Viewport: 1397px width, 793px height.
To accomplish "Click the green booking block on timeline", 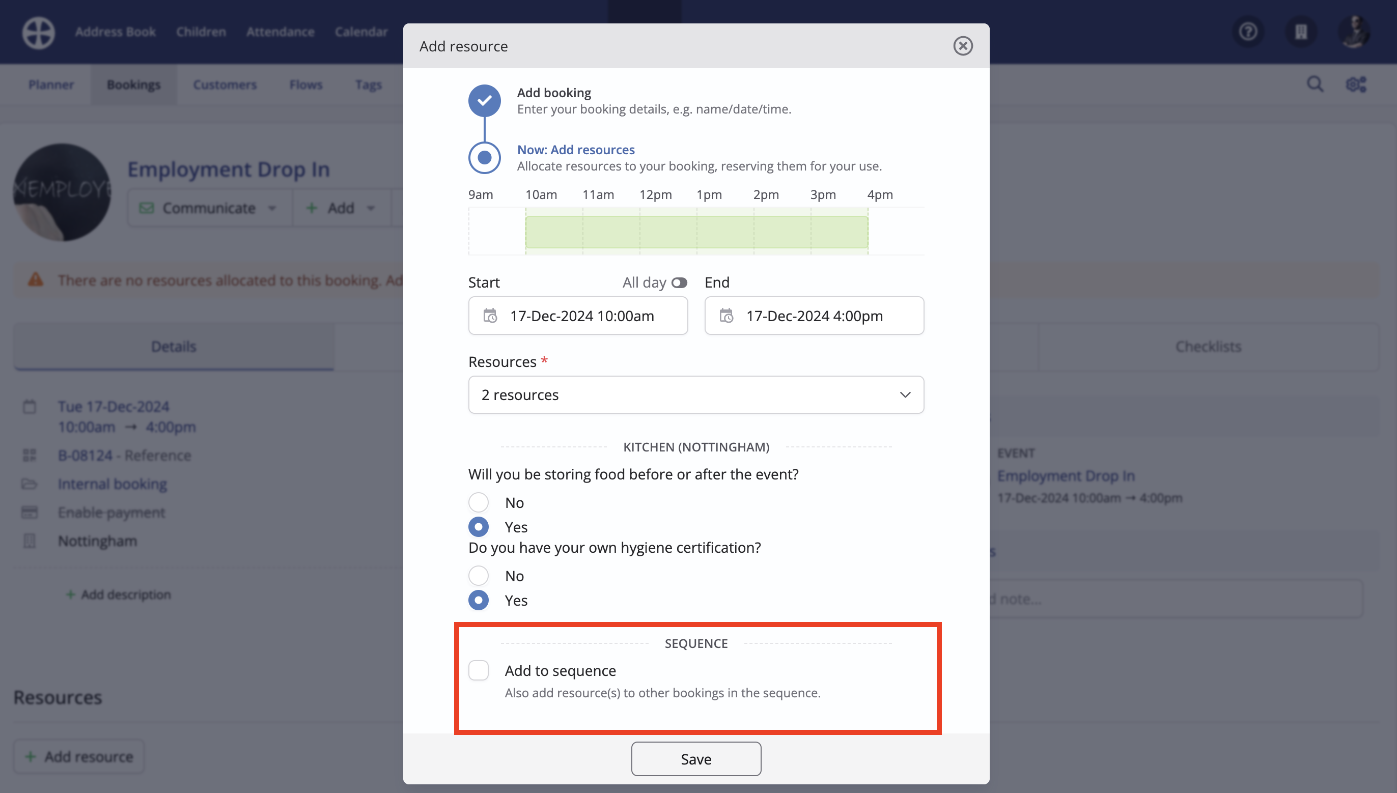I will [x=696, y=232].
